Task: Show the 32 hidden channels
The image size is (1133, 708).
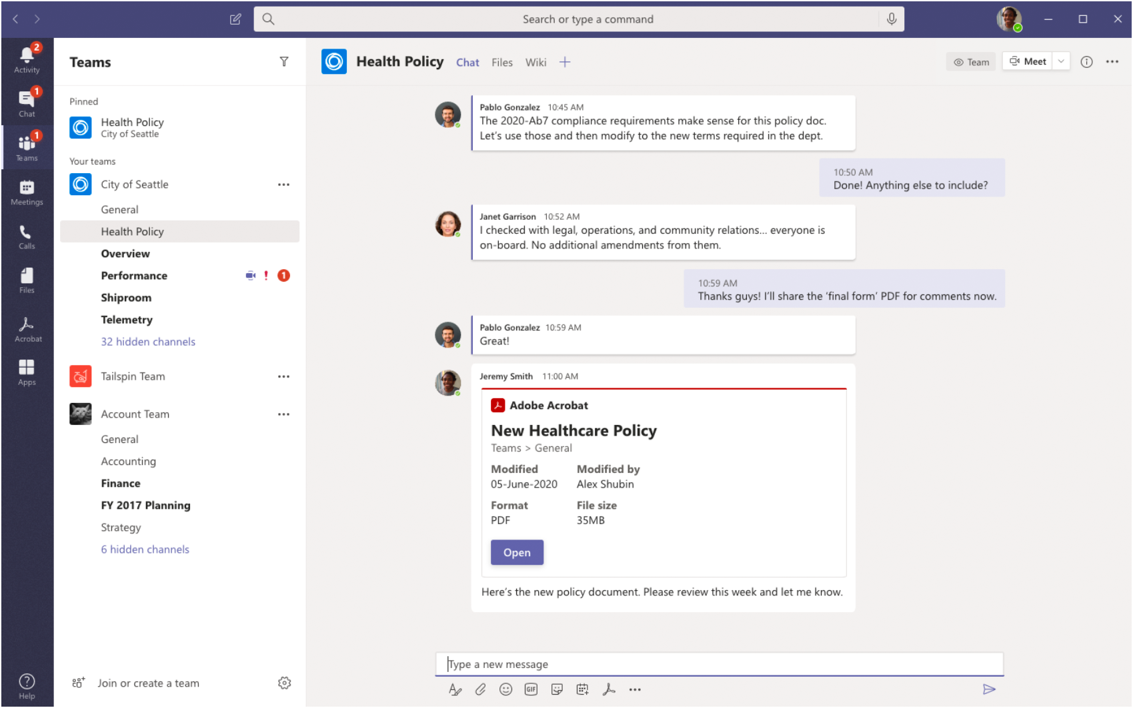Action: click(148, 342)
